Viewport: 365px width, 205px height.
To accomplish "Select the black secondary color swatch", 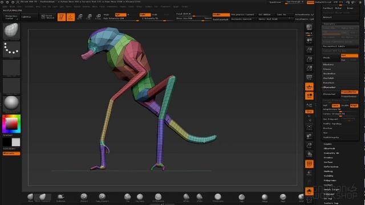I will point(7,142).
